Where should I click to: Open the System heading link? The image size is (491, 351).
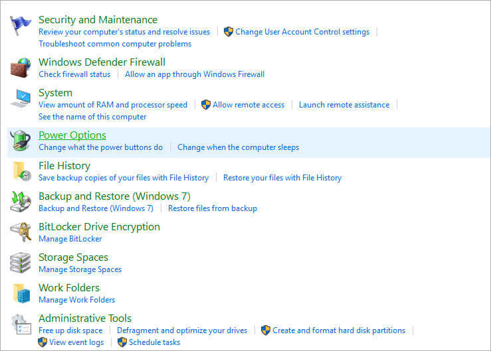pos(55,93)
